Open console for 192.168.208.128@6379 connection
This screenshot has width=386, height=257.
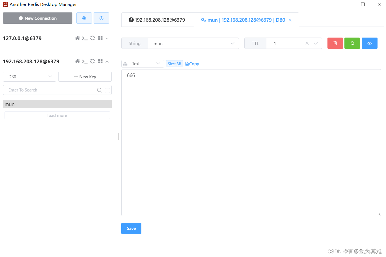85,61
